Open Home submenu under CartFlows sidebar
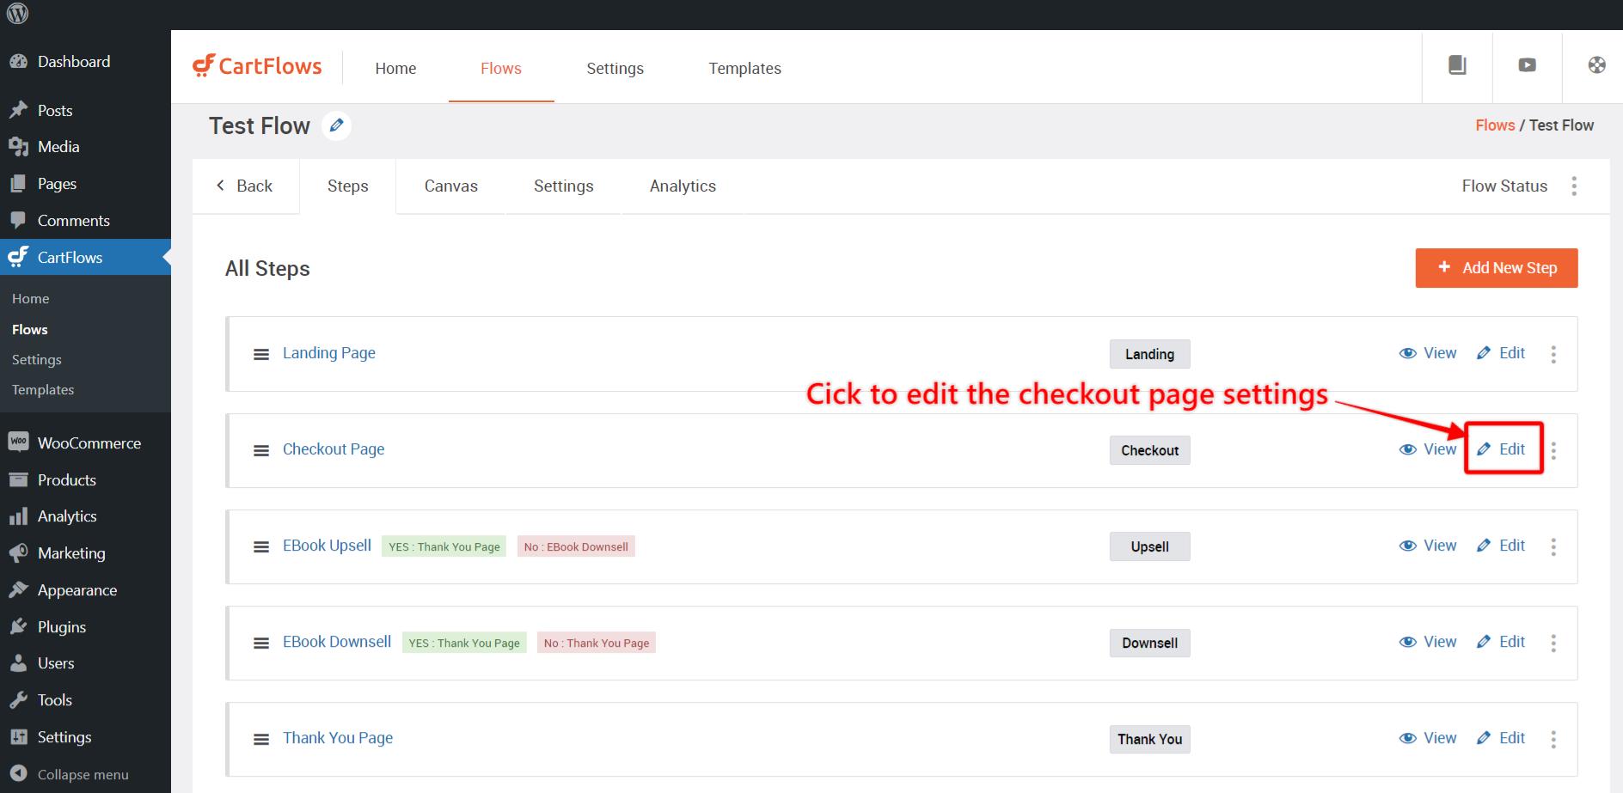The width and height of the screenshot is (1623, 793). pos(31,299)
